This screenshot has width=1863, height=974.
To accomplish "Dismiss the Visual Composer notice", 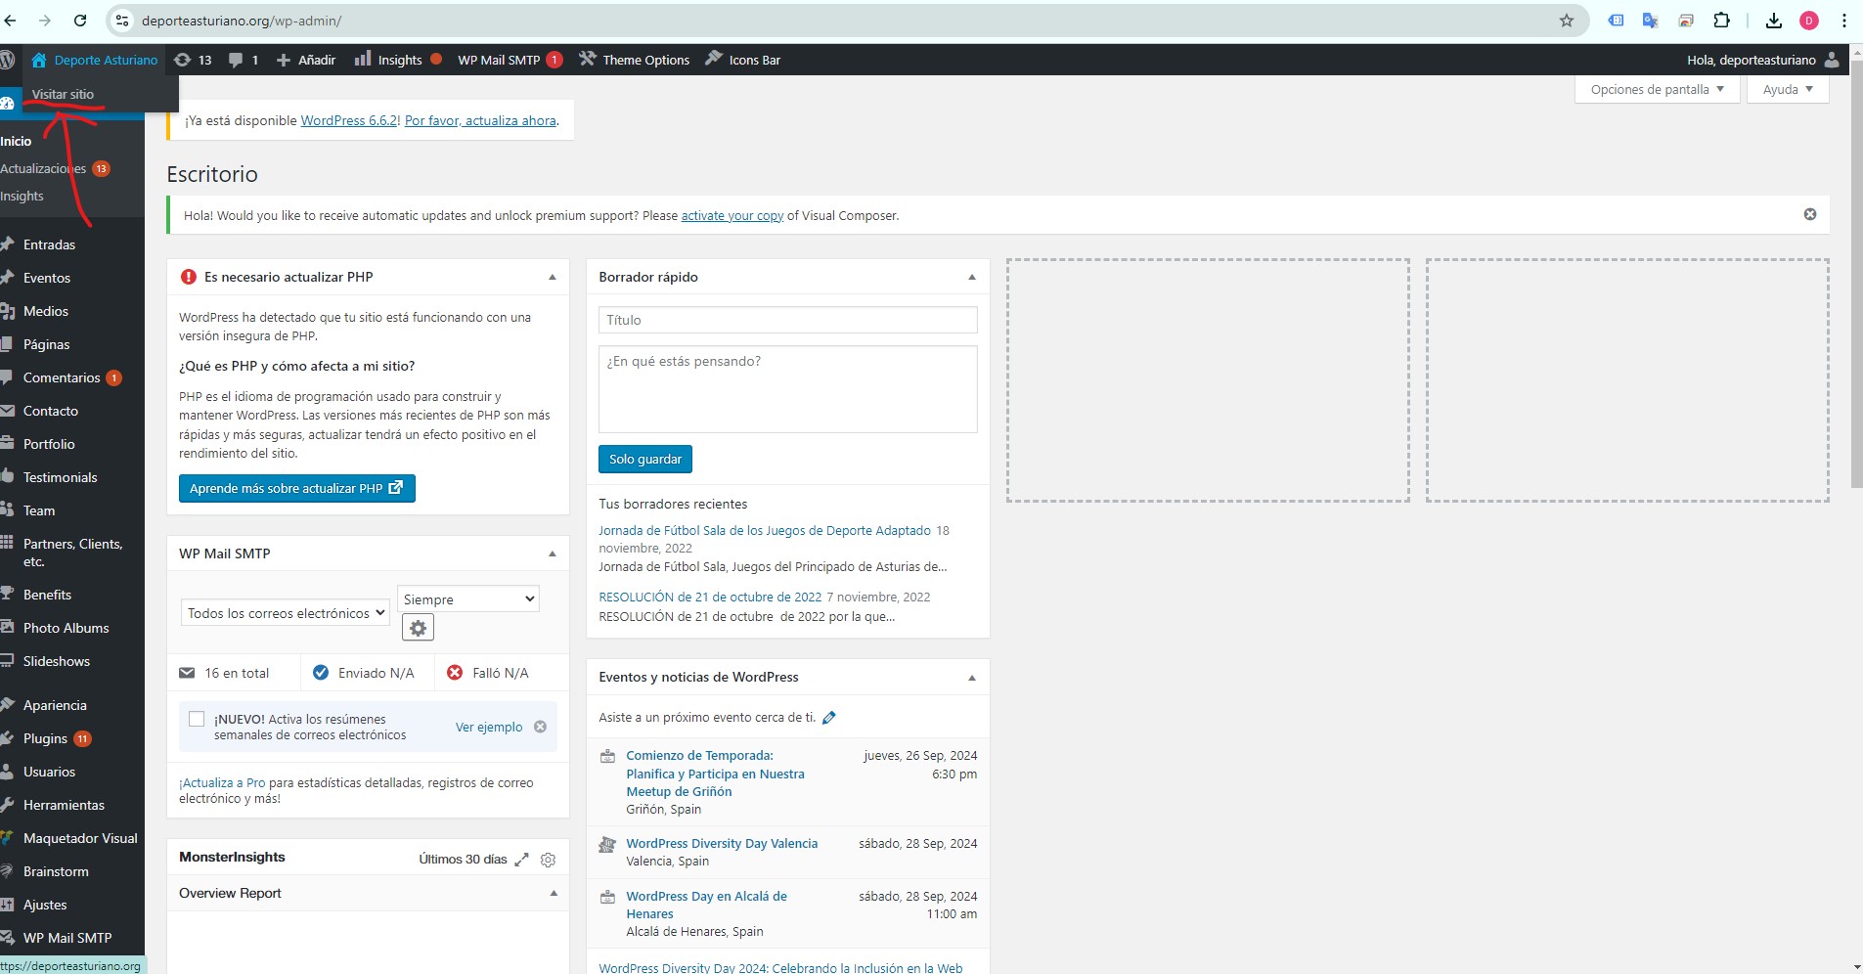I will tap(1810, 214).
